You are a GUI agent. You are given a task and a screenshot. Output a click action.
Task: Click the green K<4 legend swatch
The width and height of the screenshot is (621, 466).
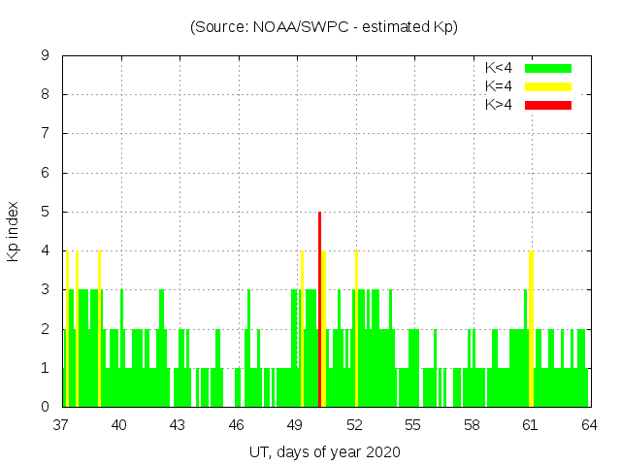click(548, 68)
